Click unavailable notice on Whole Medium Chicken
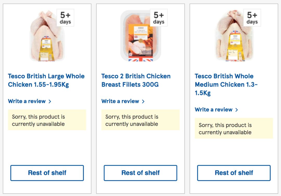 (x=234, y=129)
